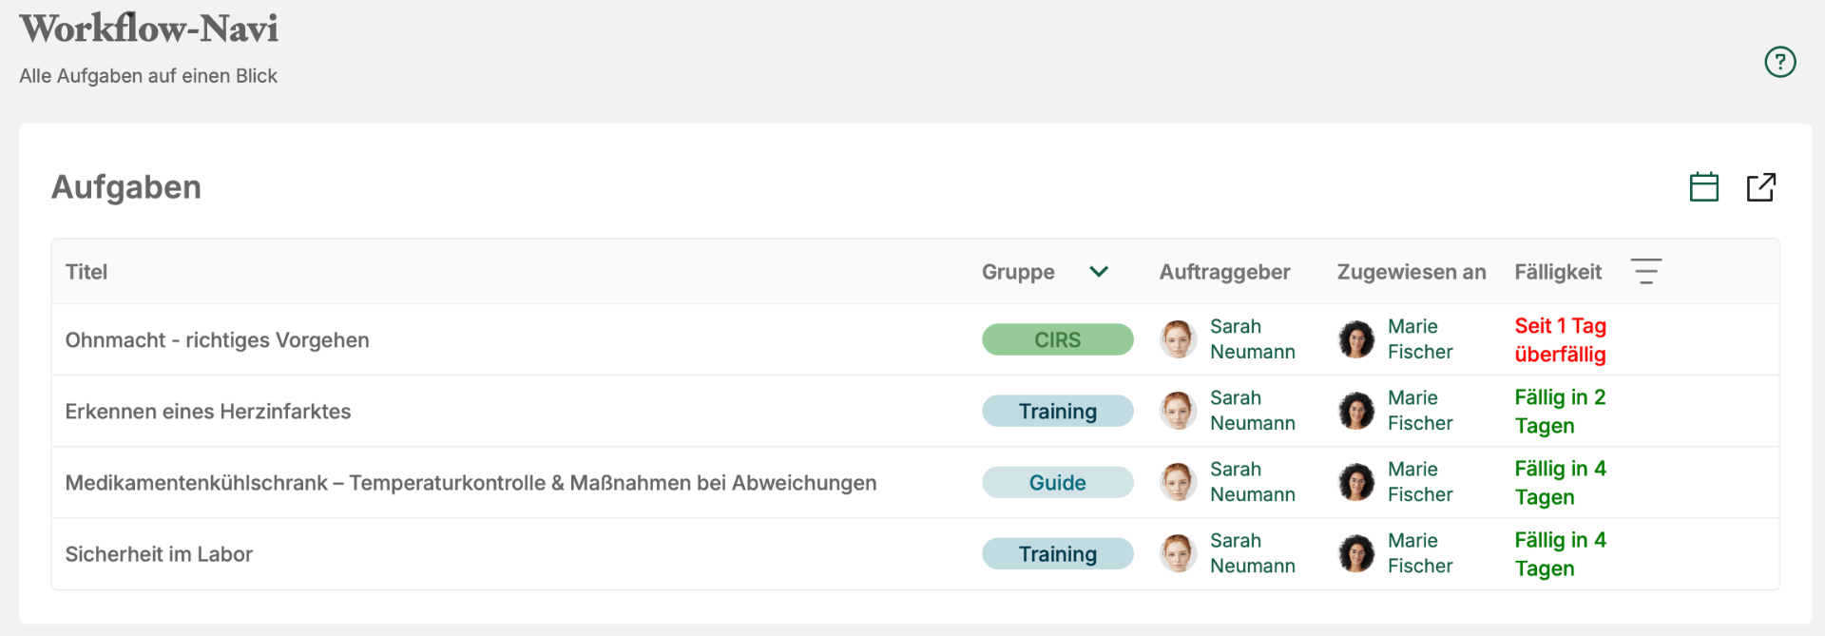
Task: Click Sarah Neumann avatar in Sicherheit im Labor row
Action: (x=1178, y=553)
